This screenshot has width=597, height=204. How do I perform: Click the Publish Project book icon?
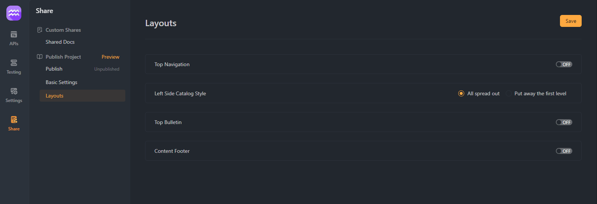40,57
